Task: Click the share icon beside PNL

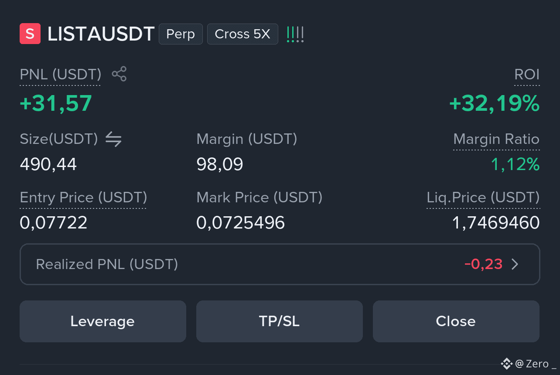Action: coord(119,74)
